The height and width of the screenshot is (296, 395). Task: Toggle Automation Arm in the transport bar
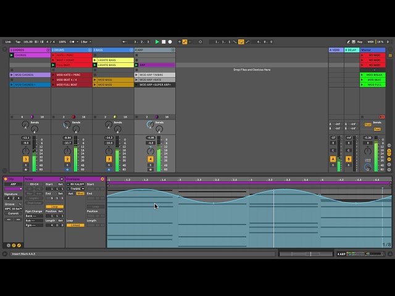[185, 42]
